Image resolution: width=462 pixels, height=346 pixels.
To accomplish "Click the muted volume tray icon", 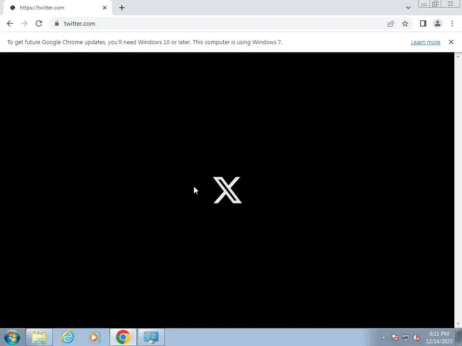I will (x=416, y=337).
